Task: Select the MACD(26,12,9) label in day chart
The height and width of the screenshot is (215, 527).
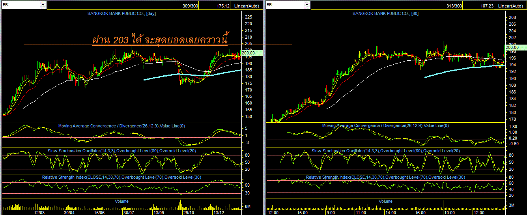Action: pyautogui.click(x=121, y=126)
